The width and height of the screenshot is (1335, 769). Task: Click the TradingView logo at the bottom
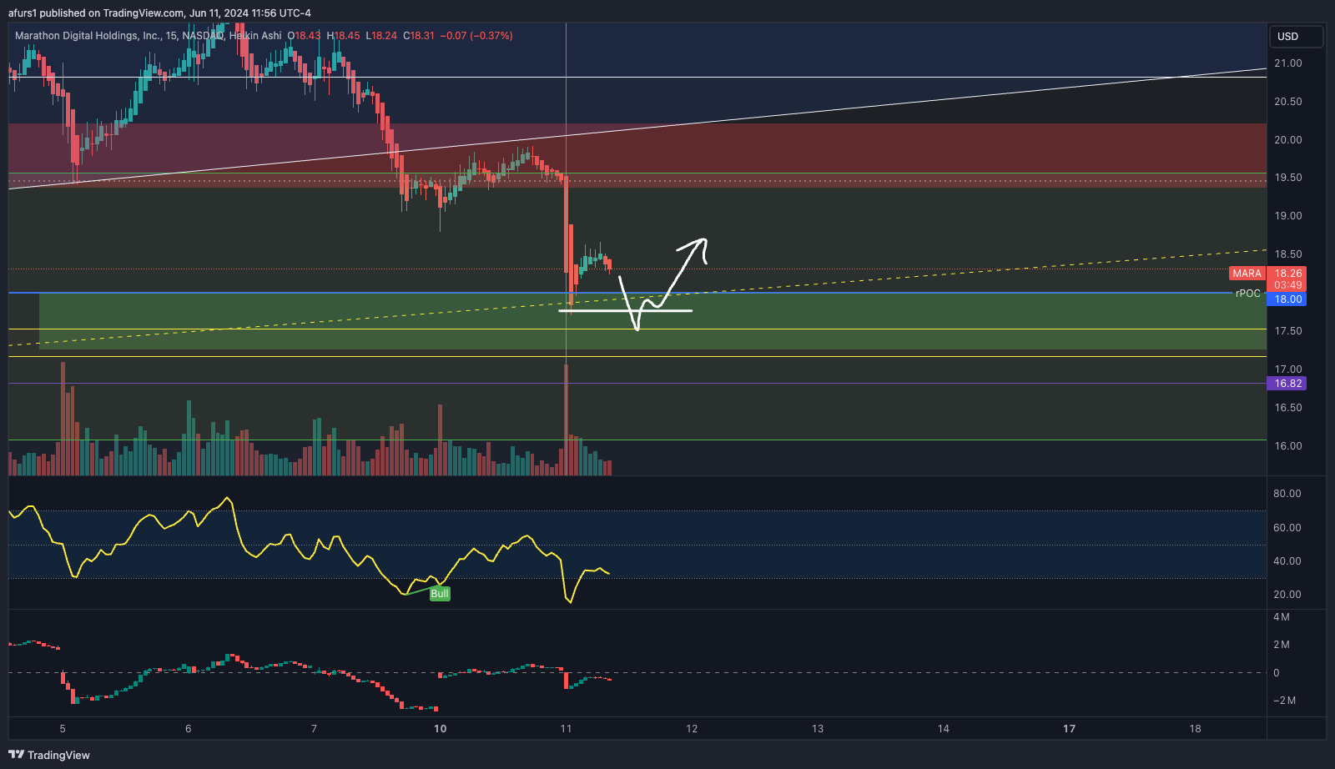(x=49, y=755)
